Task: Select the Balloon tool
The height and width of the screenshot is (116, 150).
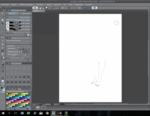Action: pyautogui.click(x=3, y=81)
